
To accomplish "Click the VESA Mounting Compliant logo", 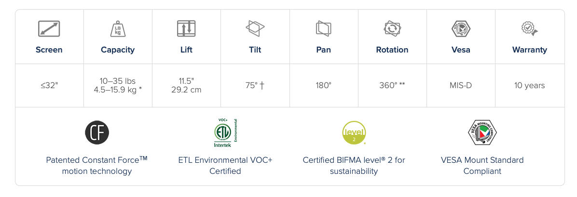I will click(x=482, y=132).
